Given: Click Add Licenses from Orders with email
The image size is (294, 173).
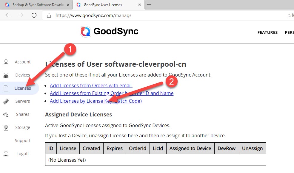Looking at the screenshot, I should [x=91, y=85].
